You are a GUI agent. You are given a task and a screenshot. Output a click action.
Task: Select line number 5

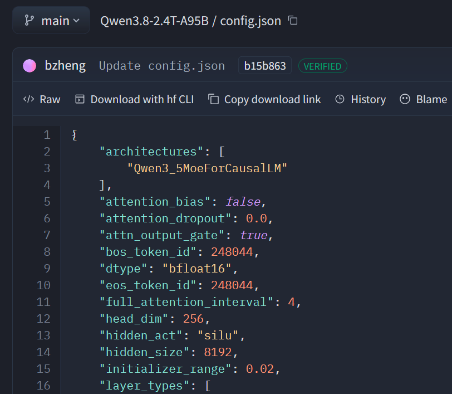47,202
